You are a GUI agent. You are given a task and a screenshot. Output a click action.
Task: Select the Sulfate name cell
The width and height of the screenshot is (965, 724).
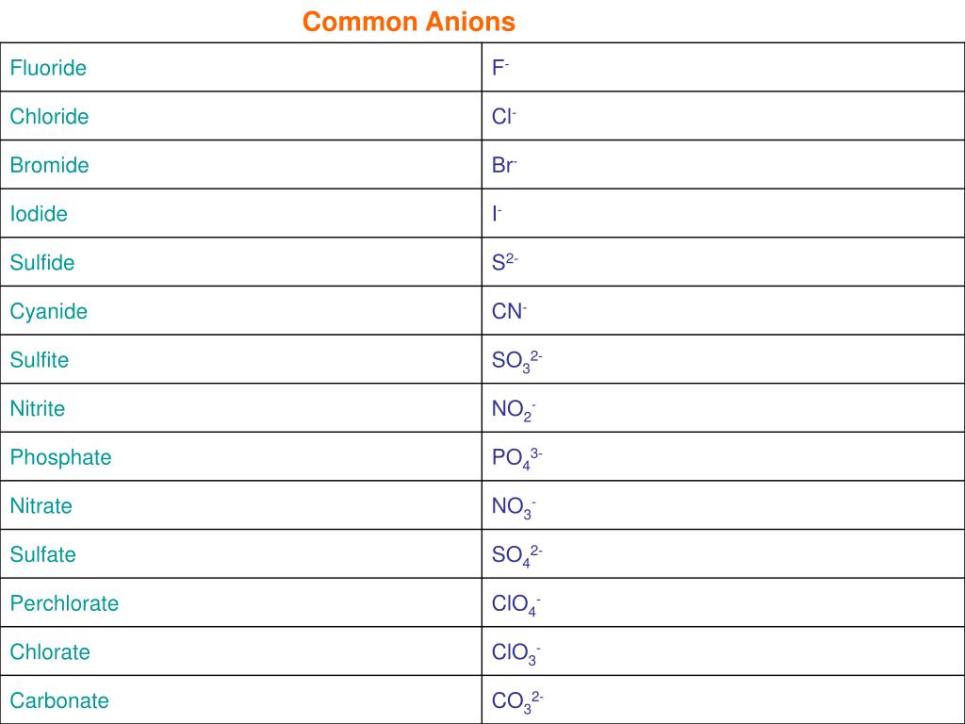pyautogui.click(x=240, y=553)
